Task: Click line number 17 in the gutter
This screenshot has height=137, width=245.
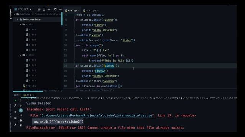Action: (65, 81)
